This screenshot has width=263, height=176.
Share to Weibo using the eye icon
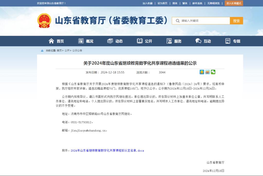click(208, 72)
